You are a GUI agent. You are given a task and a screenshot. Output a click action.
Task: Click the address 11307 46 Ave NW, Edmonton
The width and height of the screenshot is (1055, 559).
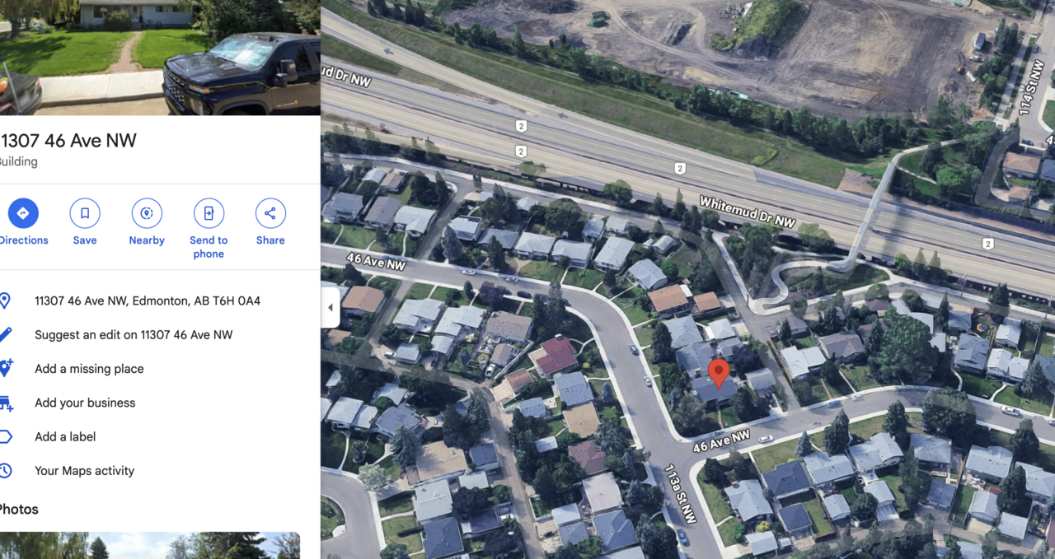148,300
